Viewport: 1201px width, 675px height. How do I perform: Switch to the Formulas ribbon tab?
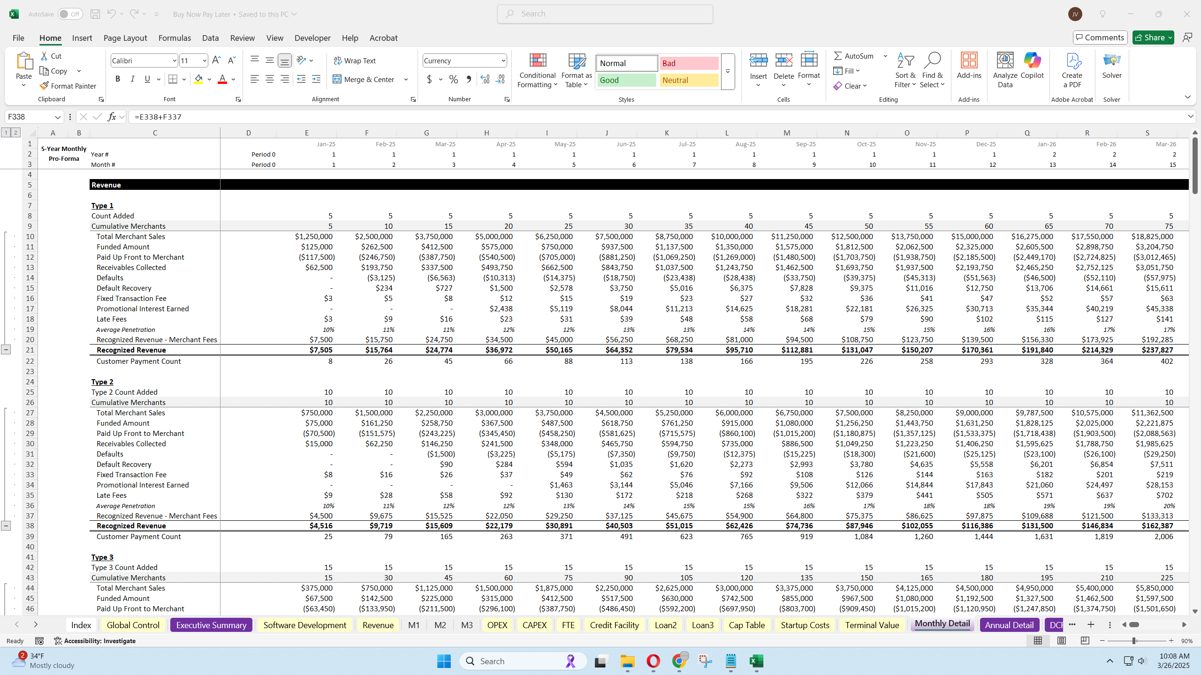click(x=174, y=38)
